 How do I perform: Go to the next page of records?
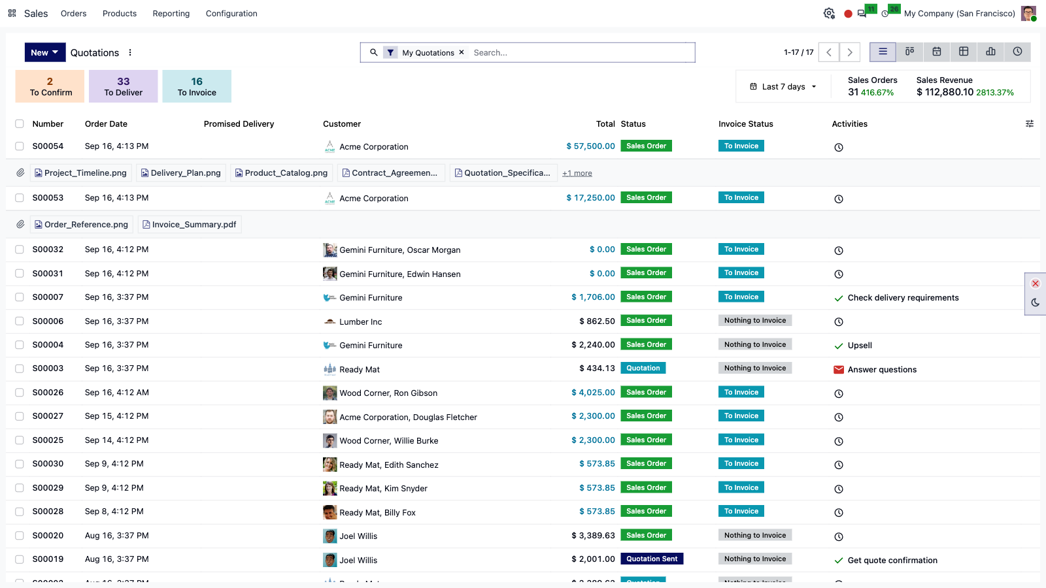coord(850,52)
